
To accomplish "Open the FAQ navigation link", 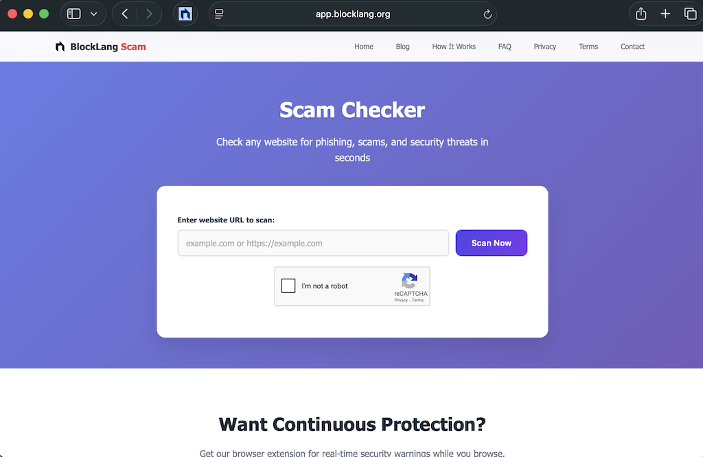I will click(x=505, y=47).
